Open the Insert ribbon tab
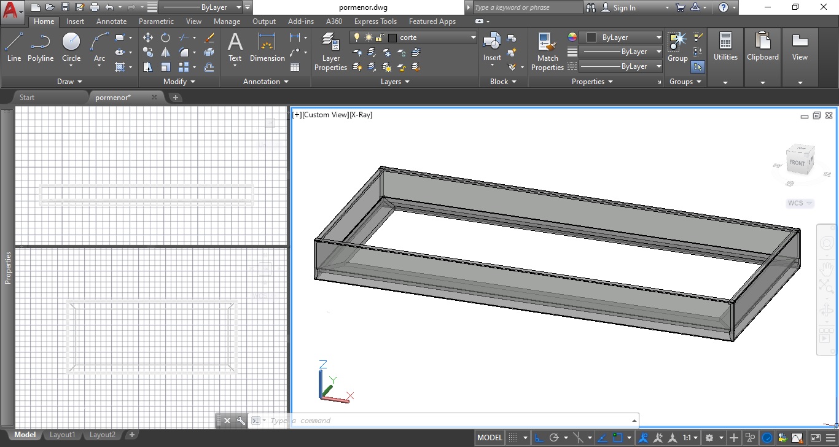This screenshot has height=447, width=839. pyautogui.click(x=76, y=21)
